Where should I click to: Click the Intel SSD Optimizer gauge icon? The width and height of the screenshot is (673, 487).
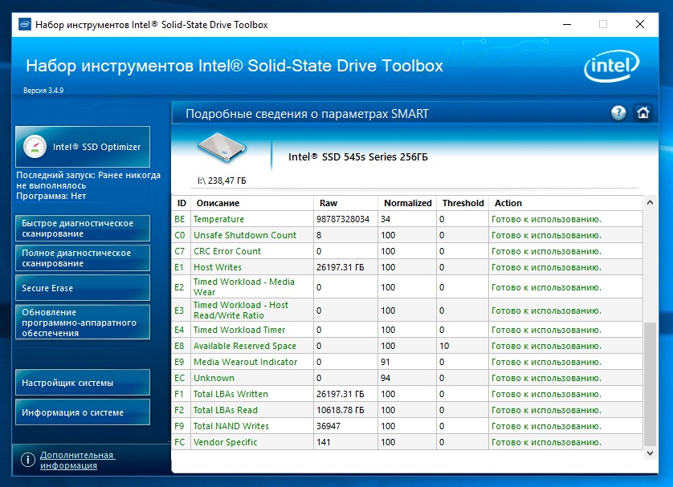[x=35, y=147]
